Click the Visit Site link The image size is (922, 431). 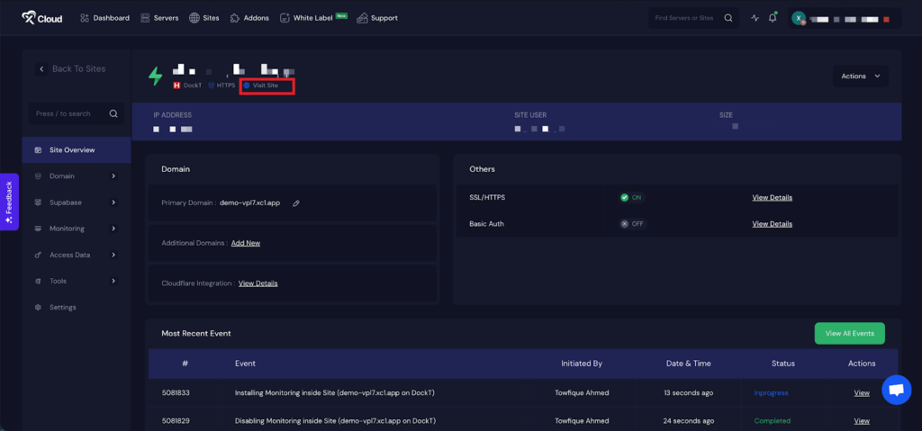pyautogui.click(x=265, y=85)
